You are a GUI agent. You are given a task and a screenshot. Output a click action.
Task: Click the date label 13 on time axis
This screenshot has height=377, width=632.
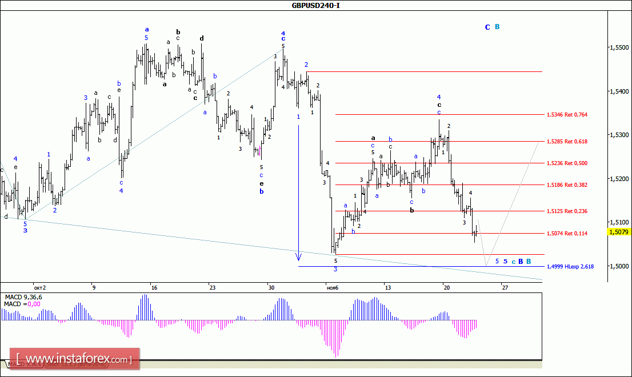click(x=388, y=287)
